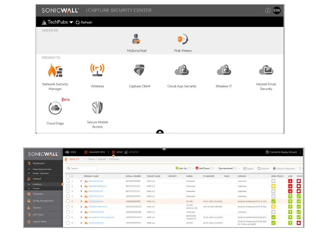The image size is (316, 244).
Task: Filter by Link Up devices
Action: [183, 168]
